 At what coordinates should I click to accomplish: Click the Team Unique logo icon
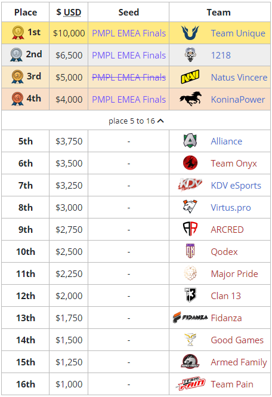pyautogui.click(x=190, y=33)
